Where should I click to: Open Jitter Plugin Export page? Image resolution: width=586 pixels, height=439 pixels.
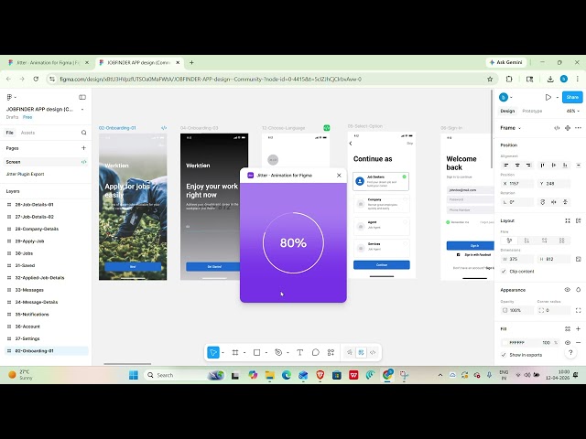(x=25, y=174)
